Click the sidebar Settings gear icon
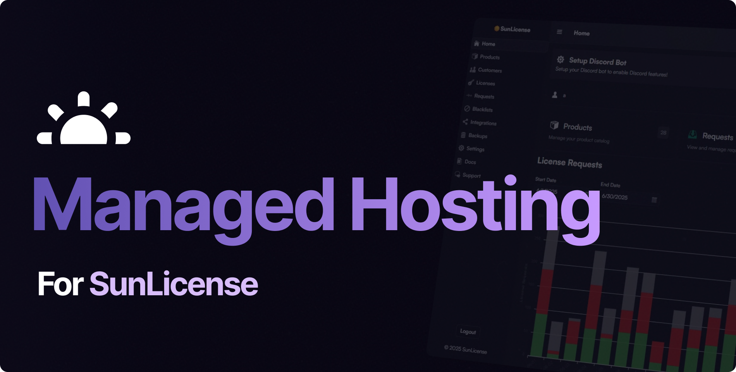 coord(461,148)
